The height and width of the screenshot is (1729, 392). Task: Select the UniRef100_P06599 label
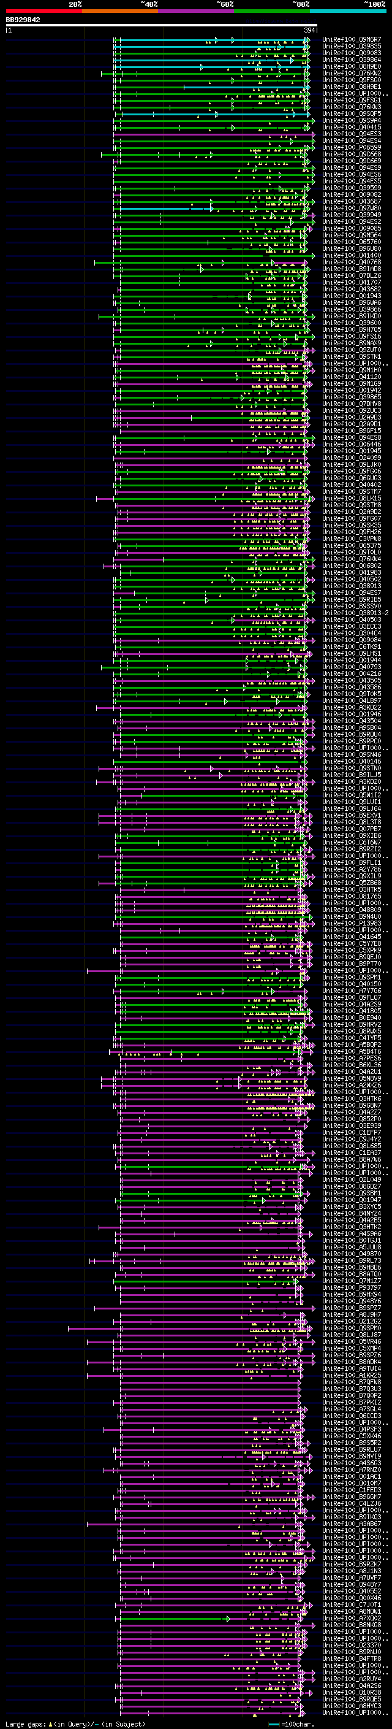click(x=352, y=148)
